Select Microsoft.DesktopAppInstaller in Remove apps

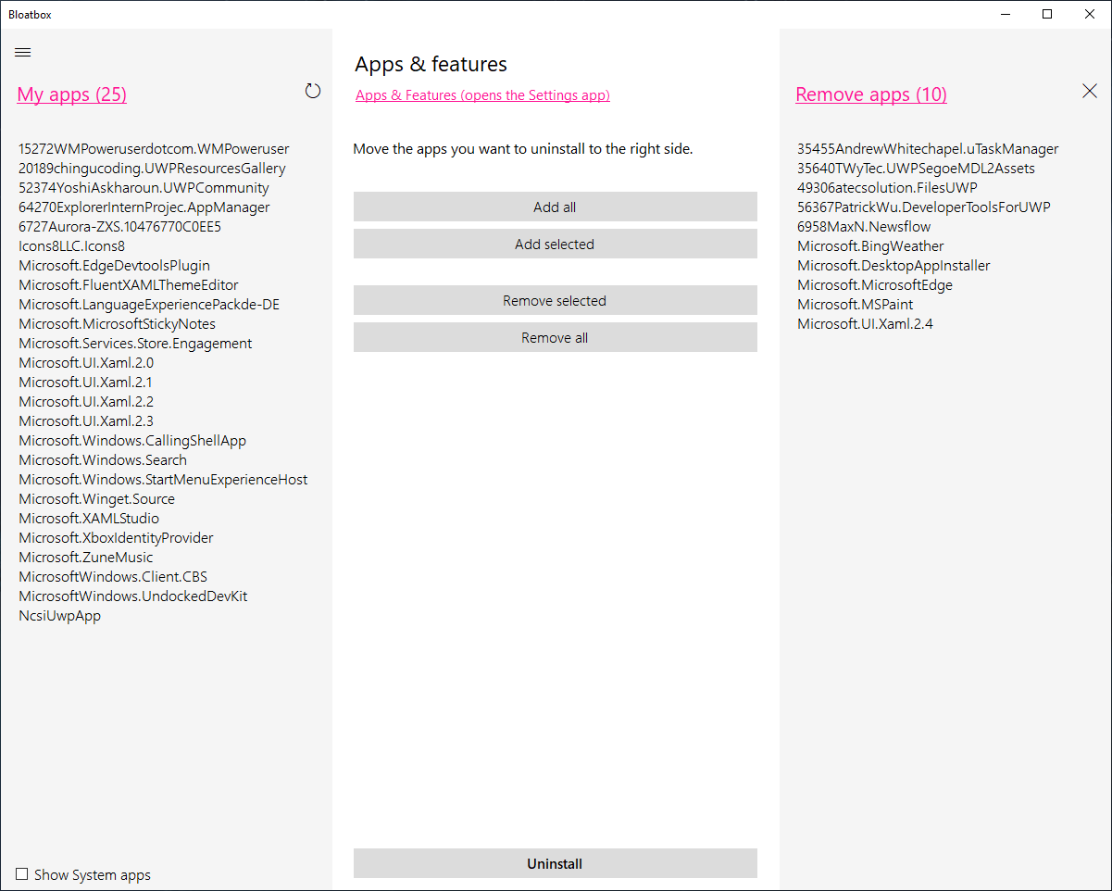coord(893,266)
